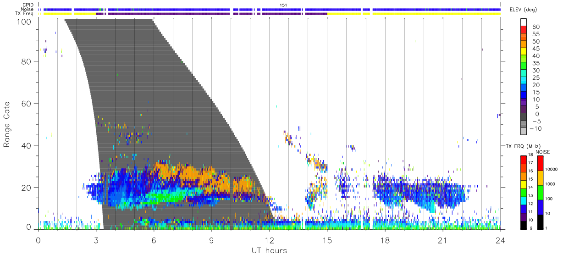Click the ELEV color bar label "35"
The width and height of the screenshot is (563, 260).
pos(535,63)
